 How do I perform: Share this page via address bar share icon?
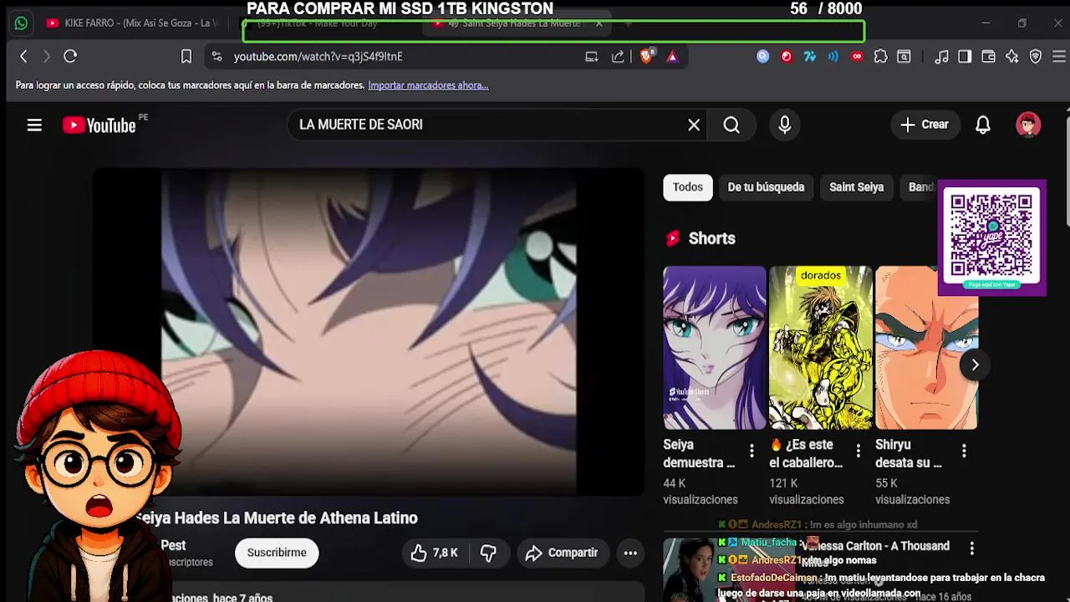tap(618, 56)
